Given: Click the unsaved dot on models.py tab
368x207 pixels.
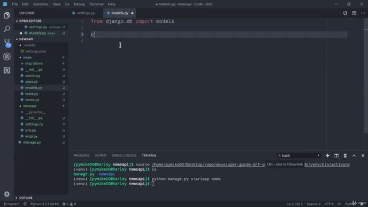Looking at the screenshot, I should [132, 13].
